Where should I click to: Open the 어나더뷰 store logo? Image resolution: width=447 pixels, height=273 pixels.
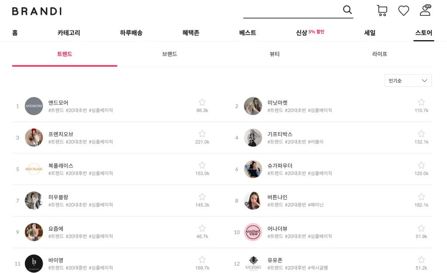[x=253, y=232]
